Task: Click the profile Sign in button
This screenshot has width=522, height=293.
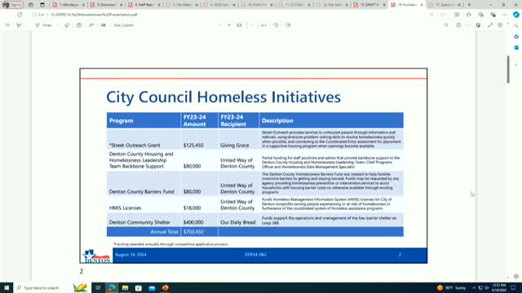Action: (13, 5)
